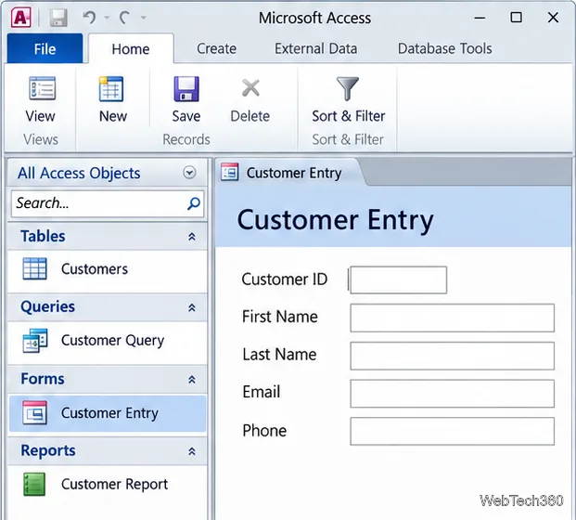
Task: Click the Sort & Filter button label
Action: tap(348, 116)
